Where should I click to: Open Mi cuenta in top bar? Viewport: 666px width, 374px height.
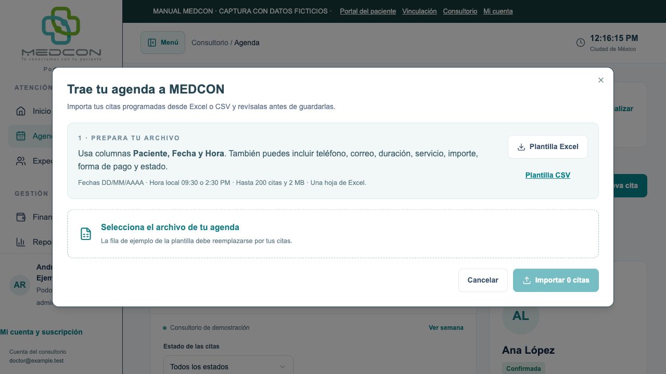(x=498, y=11)
